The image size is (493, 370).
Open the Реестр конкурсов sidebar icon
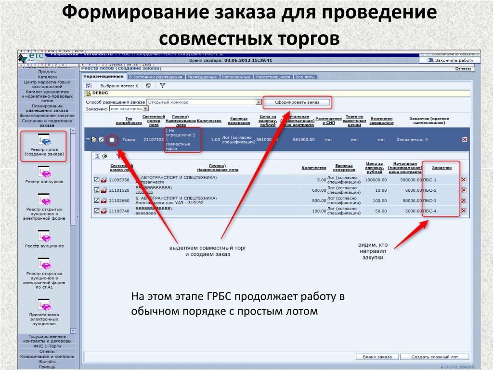pyautogui.click(x=44, y=172)
